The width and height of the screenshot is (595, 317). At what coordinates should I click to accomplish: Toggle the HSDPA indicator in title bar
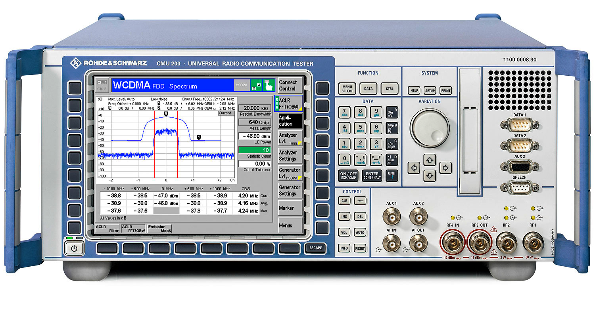pyautogui.click(x=242, y=85)
